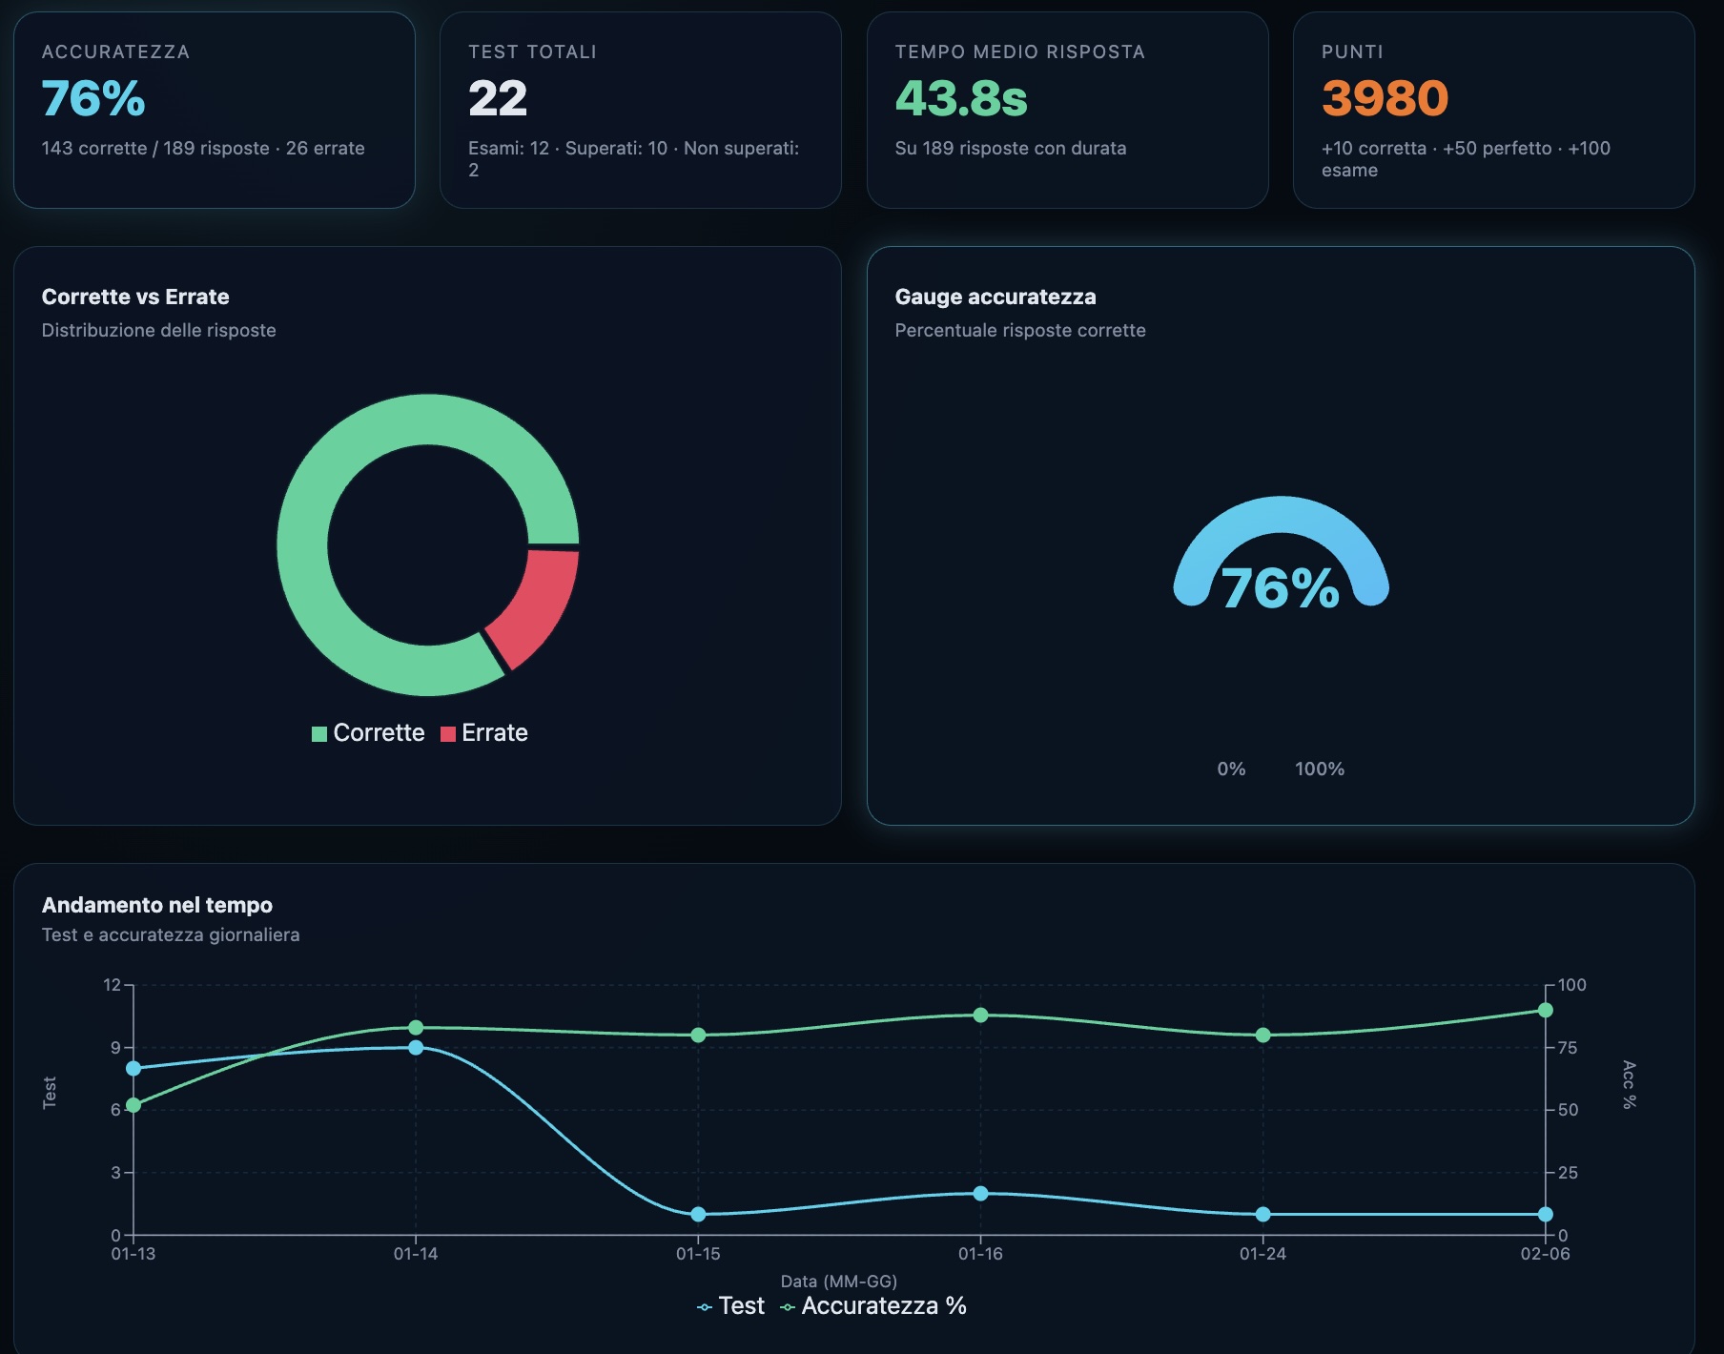Click the 22 value in Test Totali card

[x=498, y=99]
